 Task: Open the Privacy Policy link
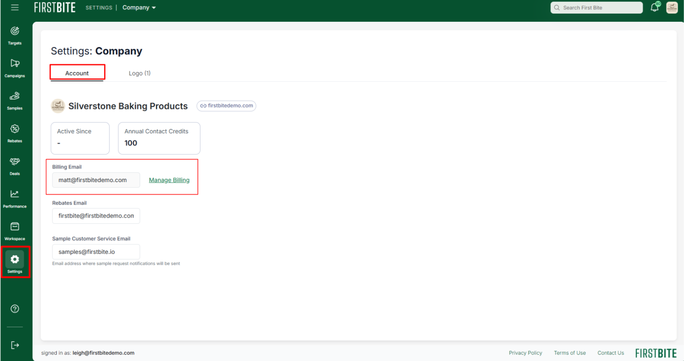(525, 353)
